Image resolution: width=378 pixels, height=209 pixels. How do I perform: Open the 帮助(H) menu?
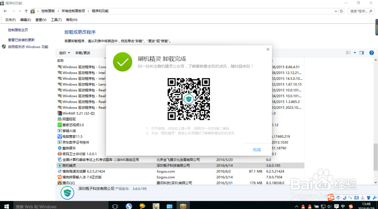tap(71, 20)
